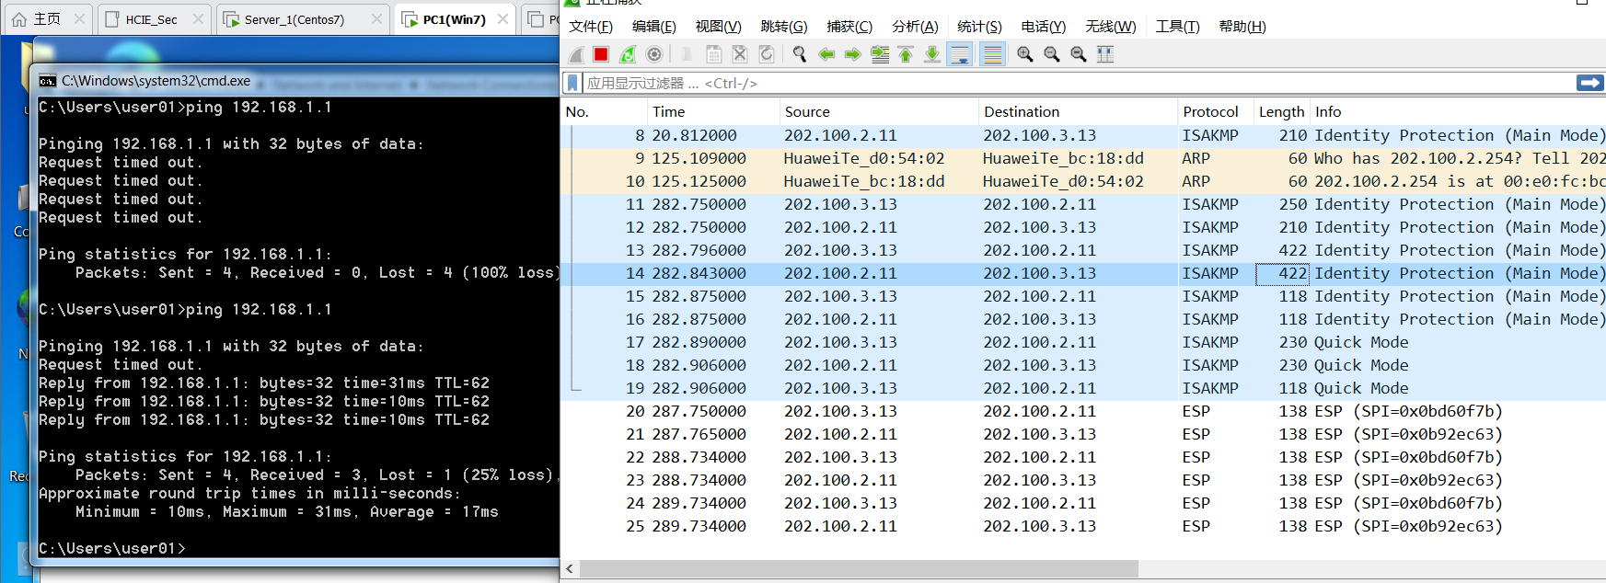This screenshot has width=1606, height=583.
Task: Open the 电话(Y) menu
Action: 1044,27
